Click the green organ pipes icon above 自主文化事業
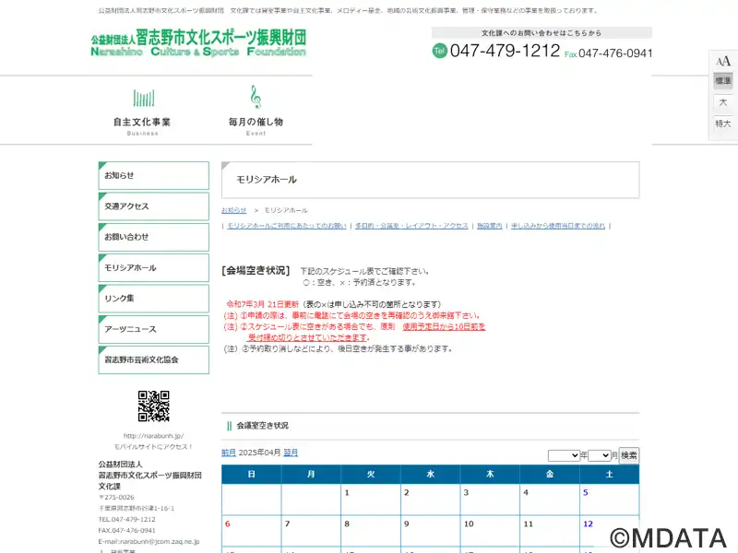This screenshot has height=553, width=738. [x=144, y=98]
